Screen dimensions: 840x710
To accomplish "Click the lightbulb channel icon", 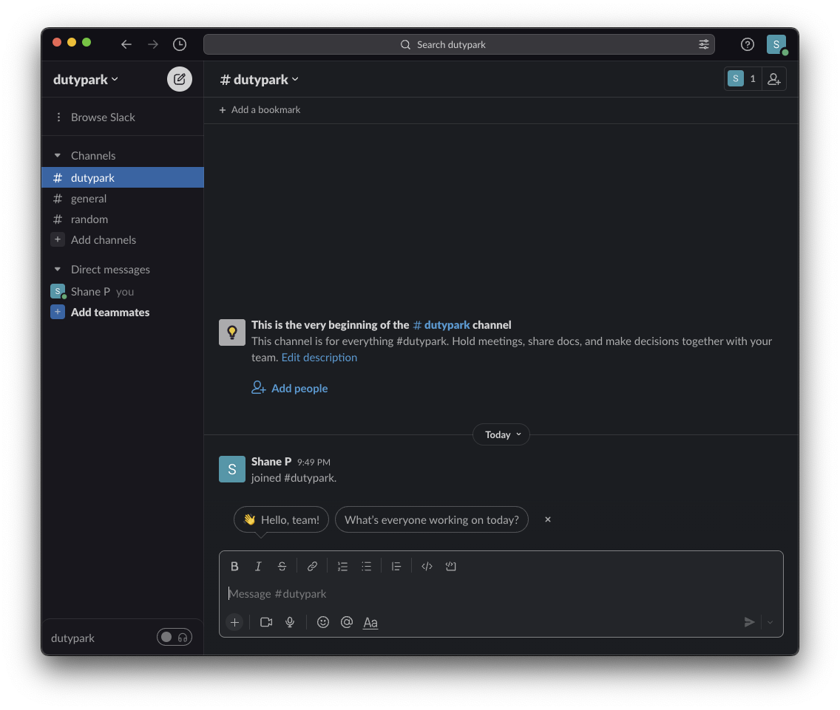I will [x=232, y=332].
